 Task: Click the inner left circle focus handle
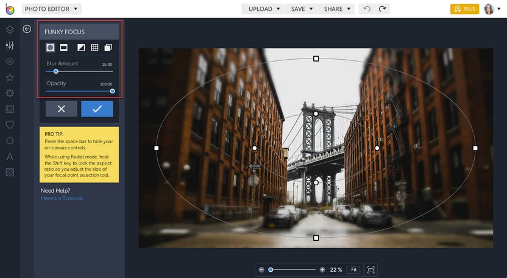(x=255, y=148)
